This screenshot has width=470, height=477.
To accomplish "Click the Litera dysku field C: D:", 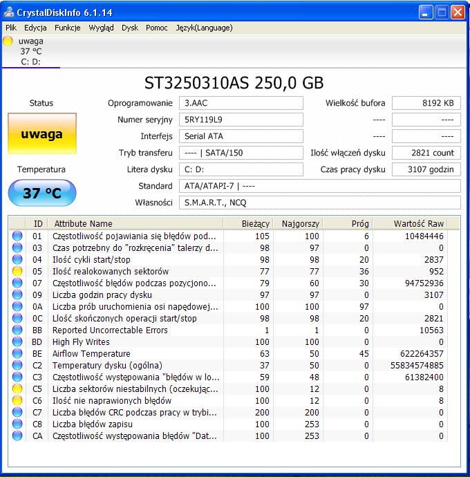I will click(x=241, y=169).
